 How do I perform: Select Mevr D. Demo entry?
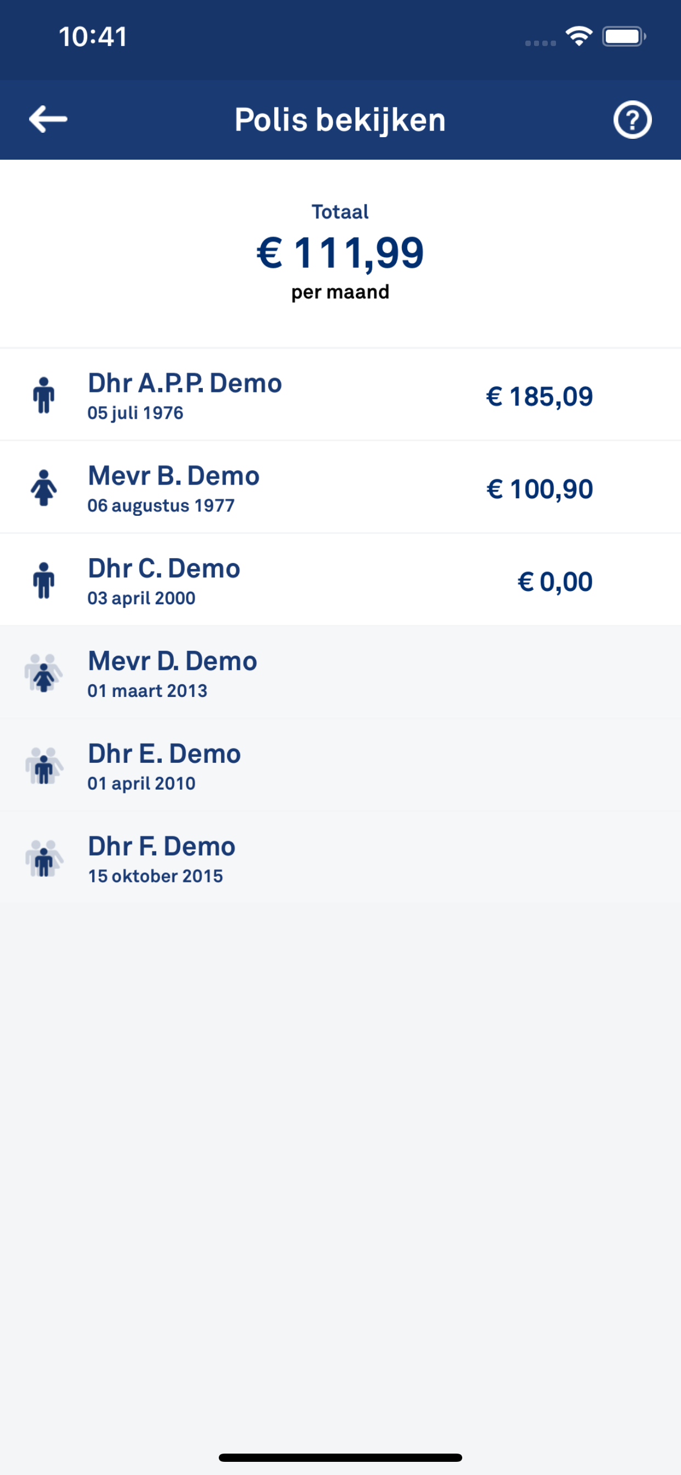click(172, 661)
